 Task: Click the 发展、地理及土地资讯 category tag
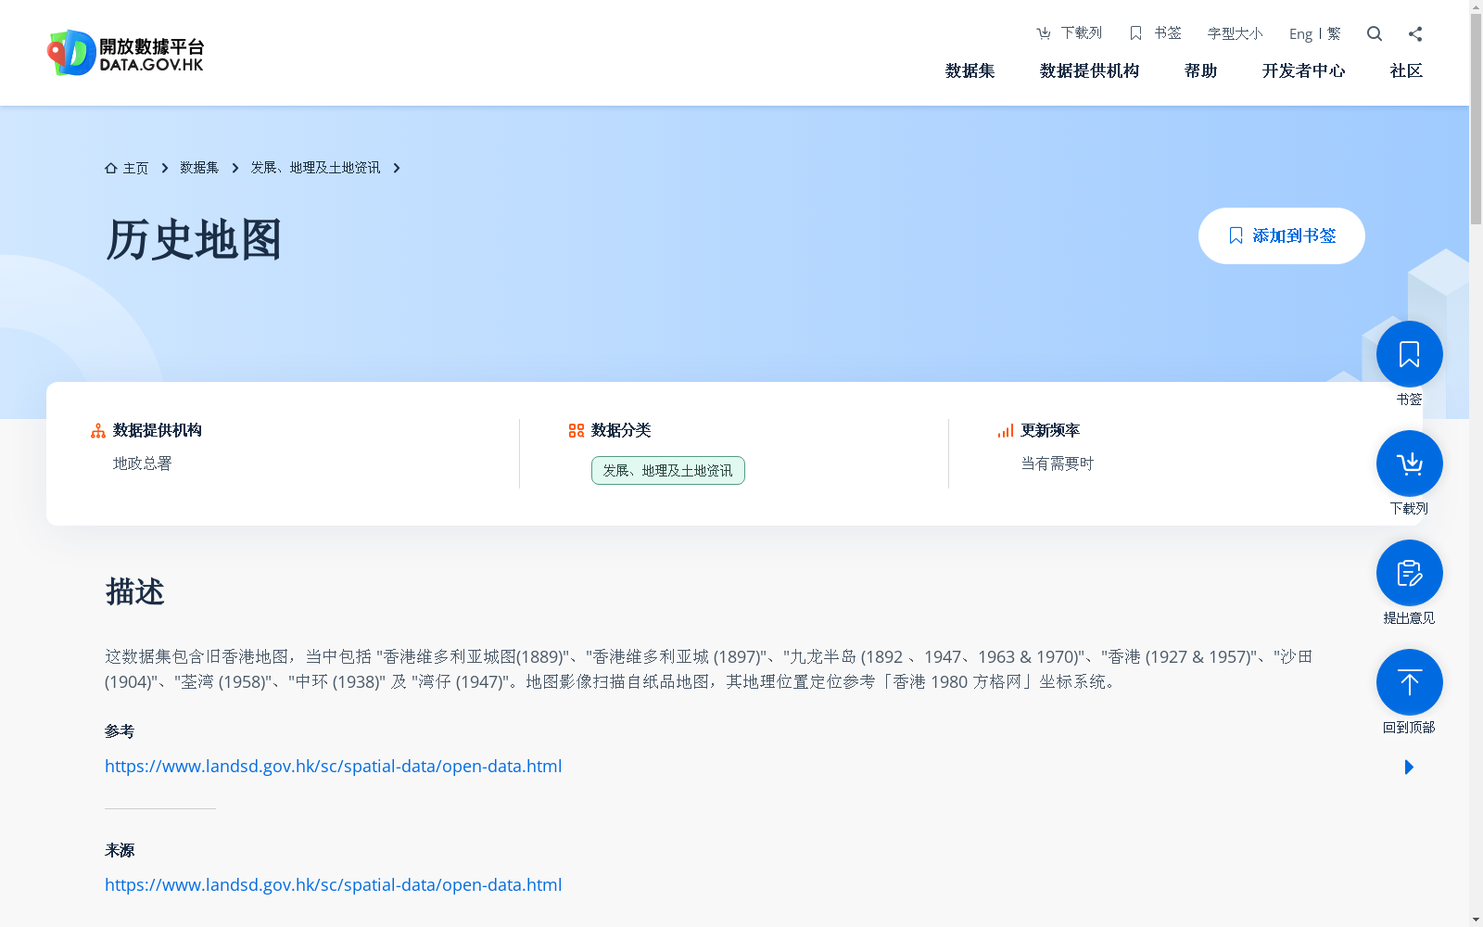tap(667, 470)
